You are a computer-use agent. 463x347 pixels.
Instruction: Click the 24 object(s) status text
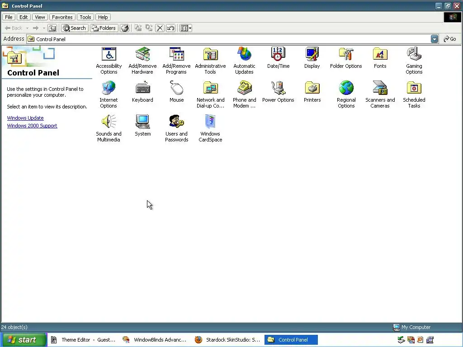pyautogui.click(x=14, y=327)
